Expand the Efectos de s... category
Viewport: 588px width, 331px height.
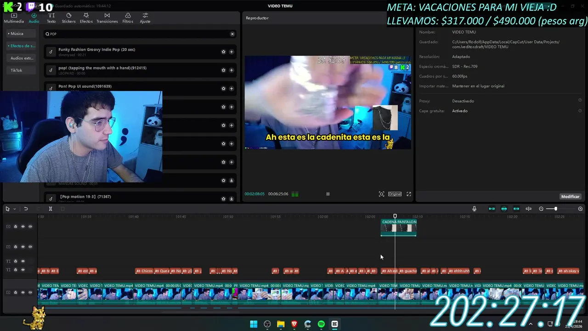22,46
